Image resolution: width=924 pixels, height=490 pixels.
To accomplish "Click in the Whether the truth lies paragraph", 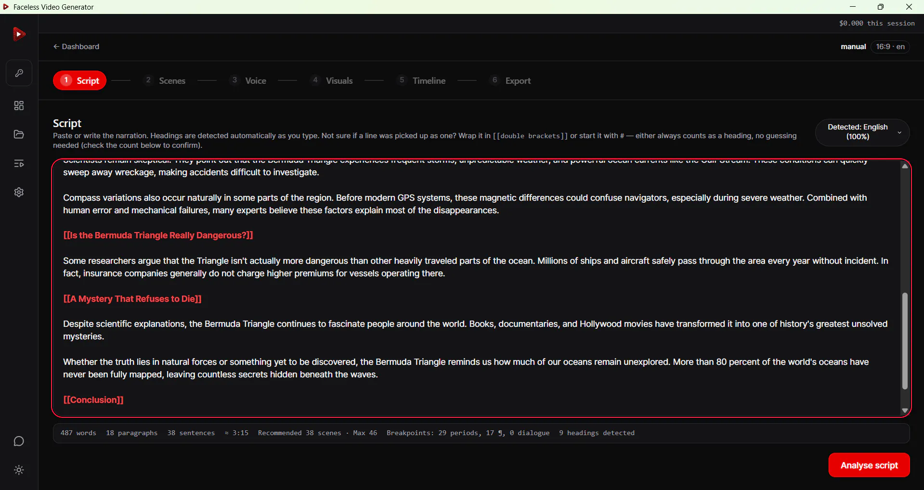I will (466, 368).
